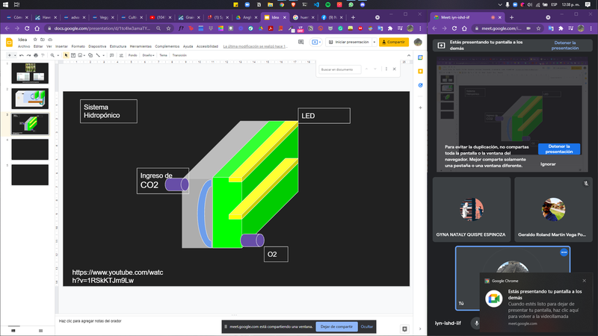Expand the new slide dropdown arrow
Image resolution: width=598 pixels, height=336 pixels.
click(x=14, y=55)
